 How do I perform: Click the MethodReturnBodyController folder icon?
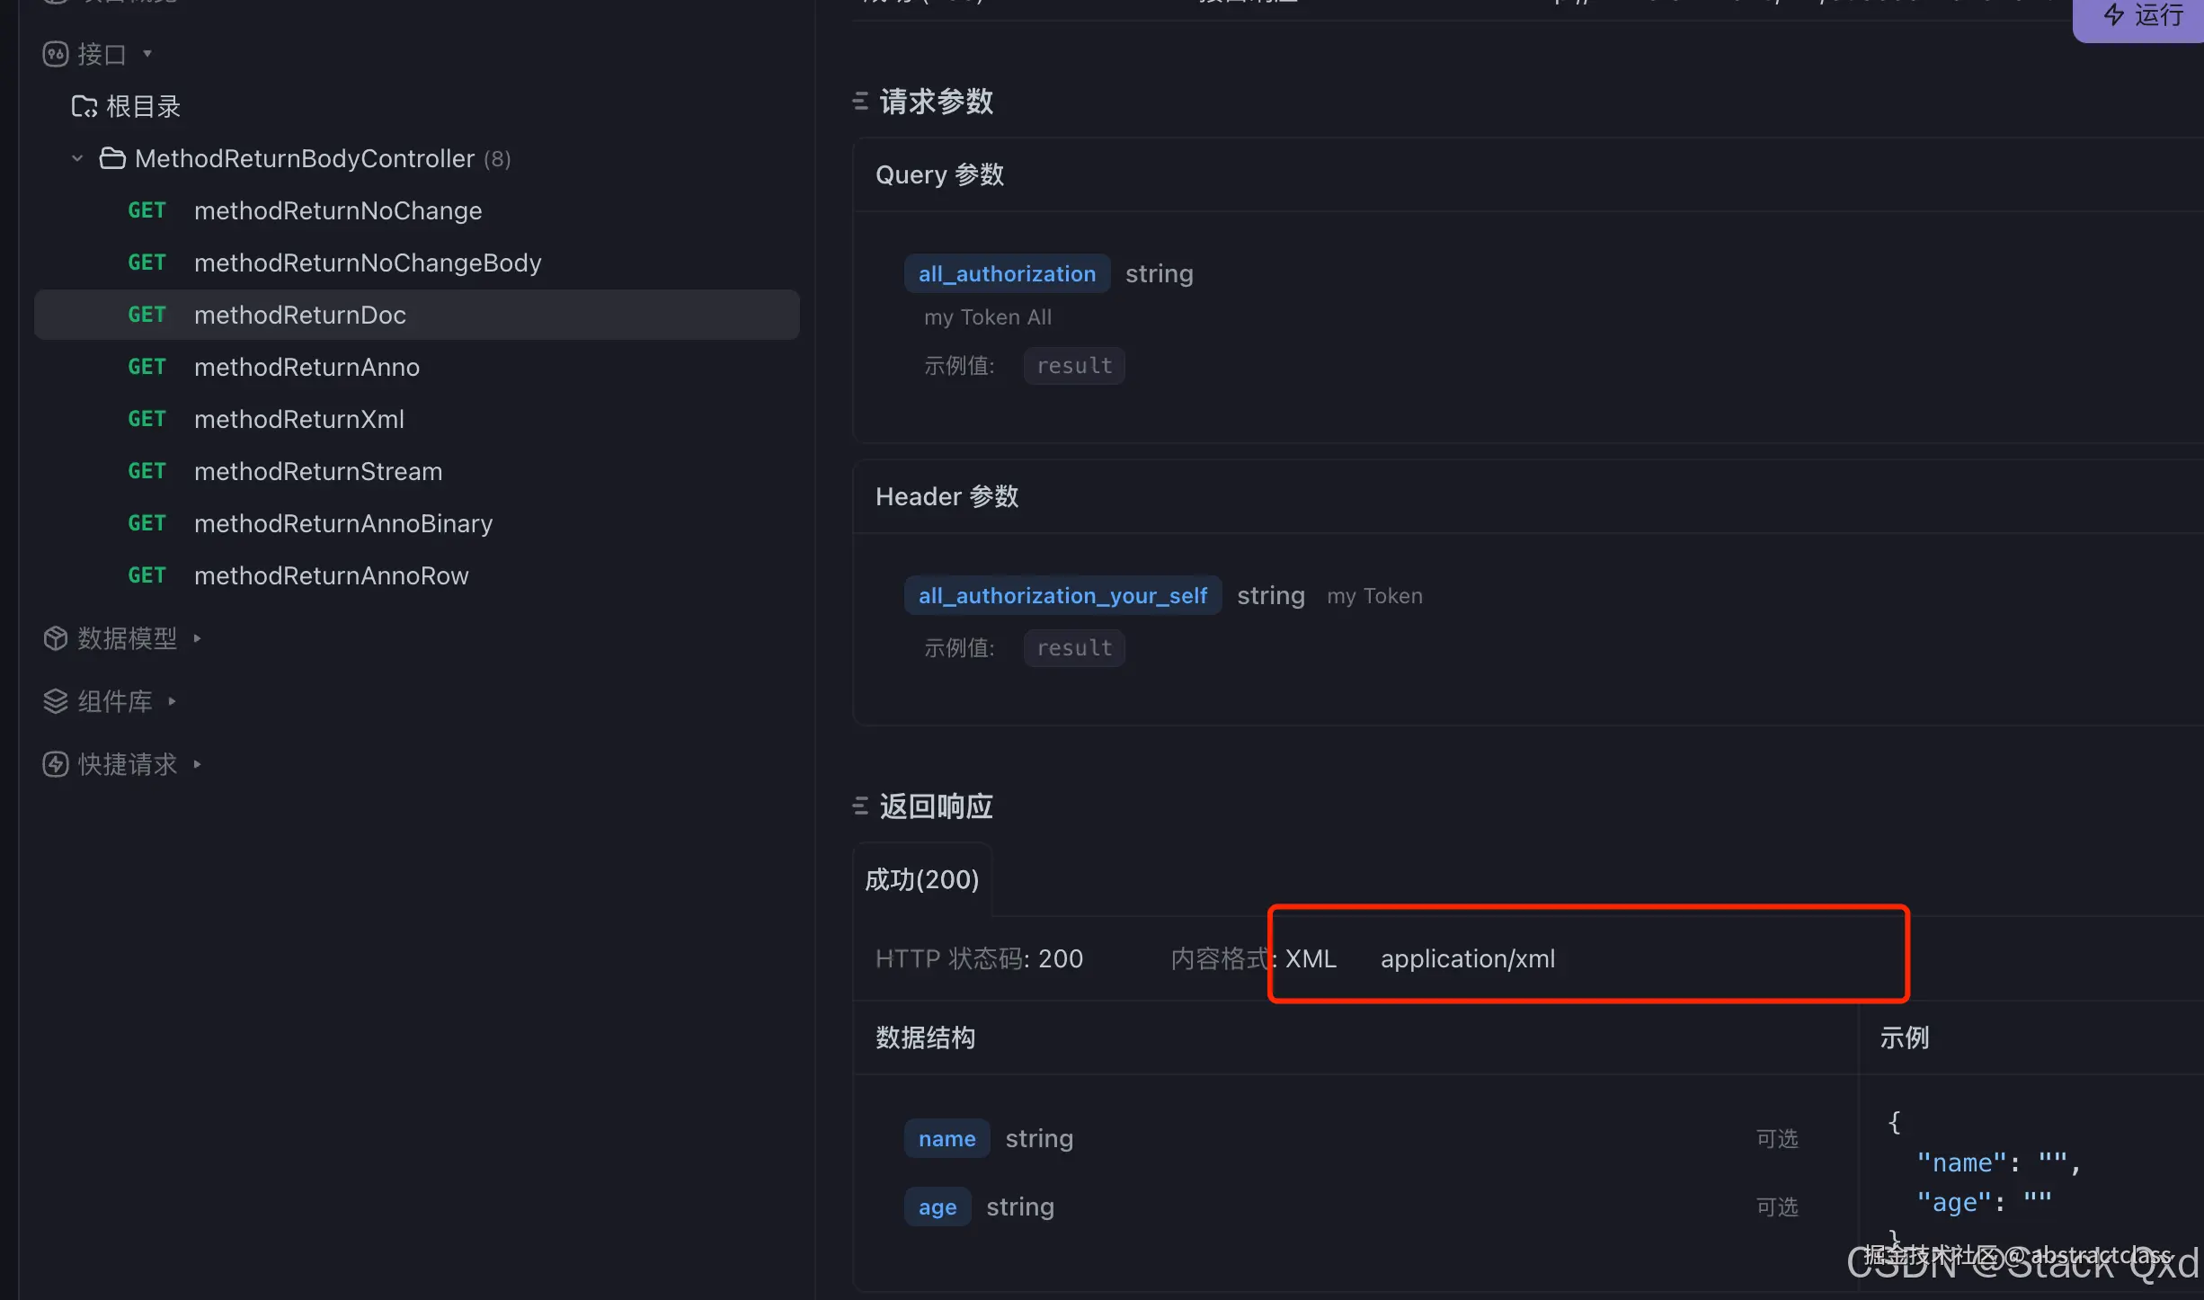pyautogui.click(x=112, y=157)
